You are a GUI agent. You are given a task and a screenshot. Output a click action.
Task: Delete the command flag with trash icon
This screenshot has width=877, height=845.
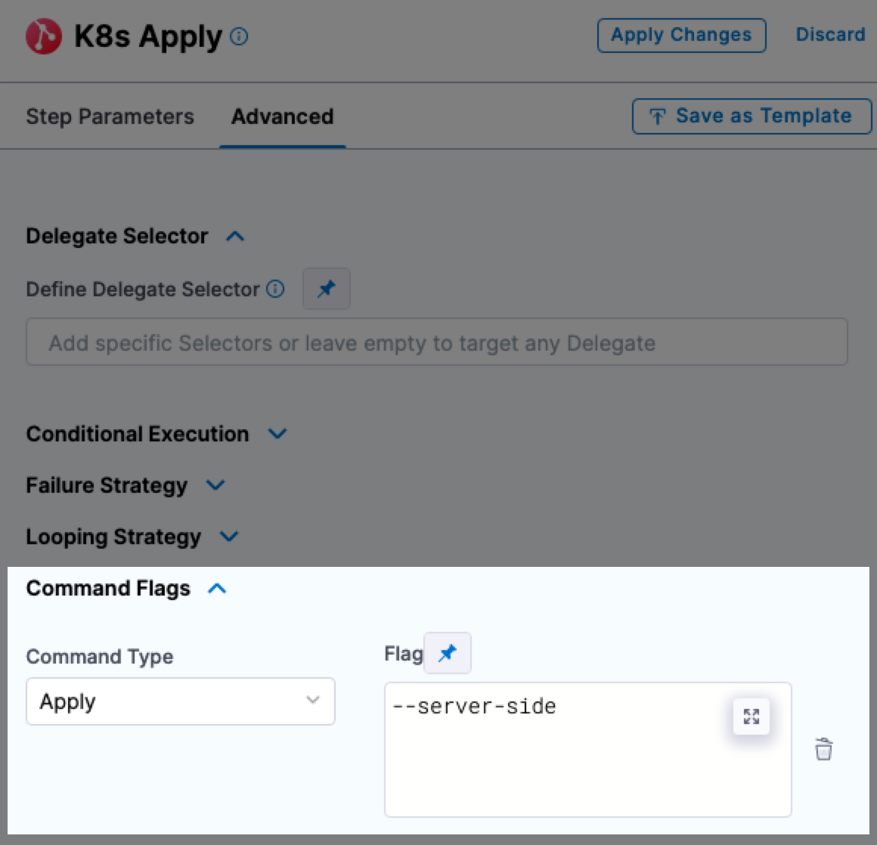(823, 749)
